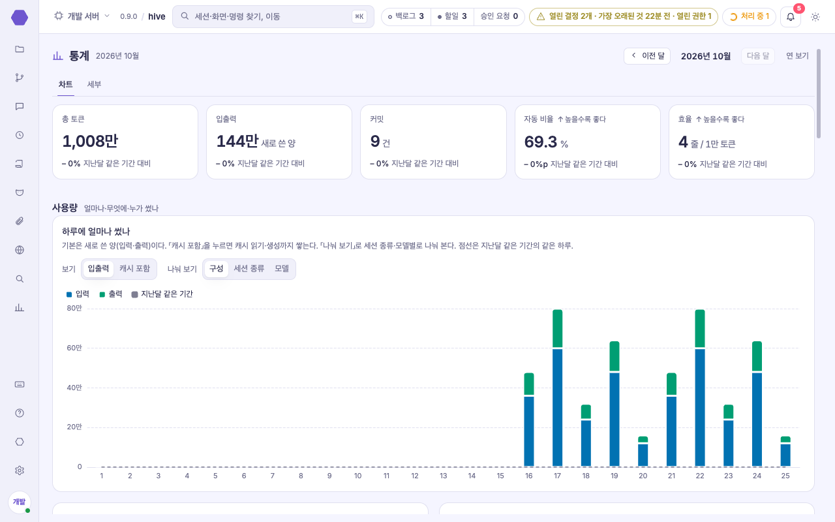Open the keyboard shortcuts icon in sidebar
The width and height of the screenshot is (835, 522).
(x=20, y=384)
